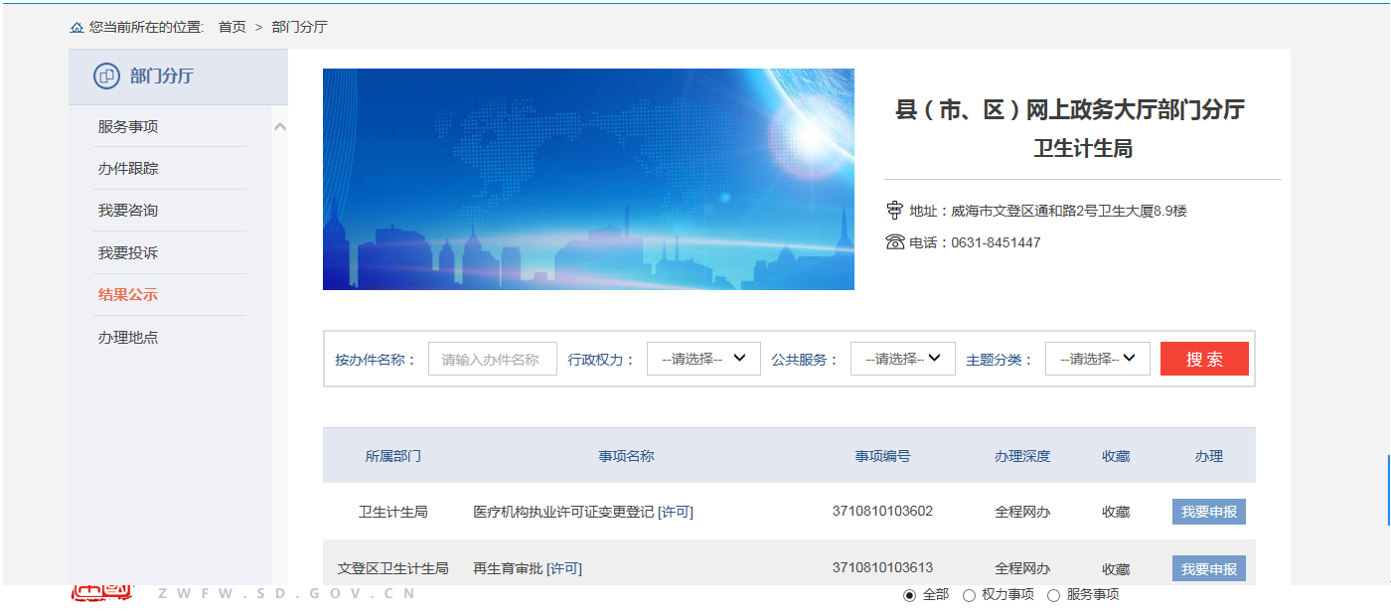Screen dimensions: 1391x612
Task: Click the red logo at bottom left
Action: pyautogui.click(x=102, y=594)
